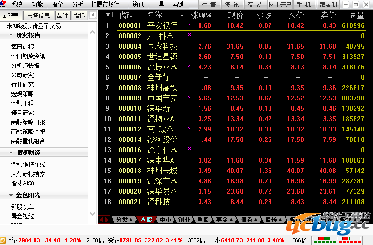Click the purple marker next to 中国宝安
Viewport: 373px width, 245px height.
click(189, 98)
